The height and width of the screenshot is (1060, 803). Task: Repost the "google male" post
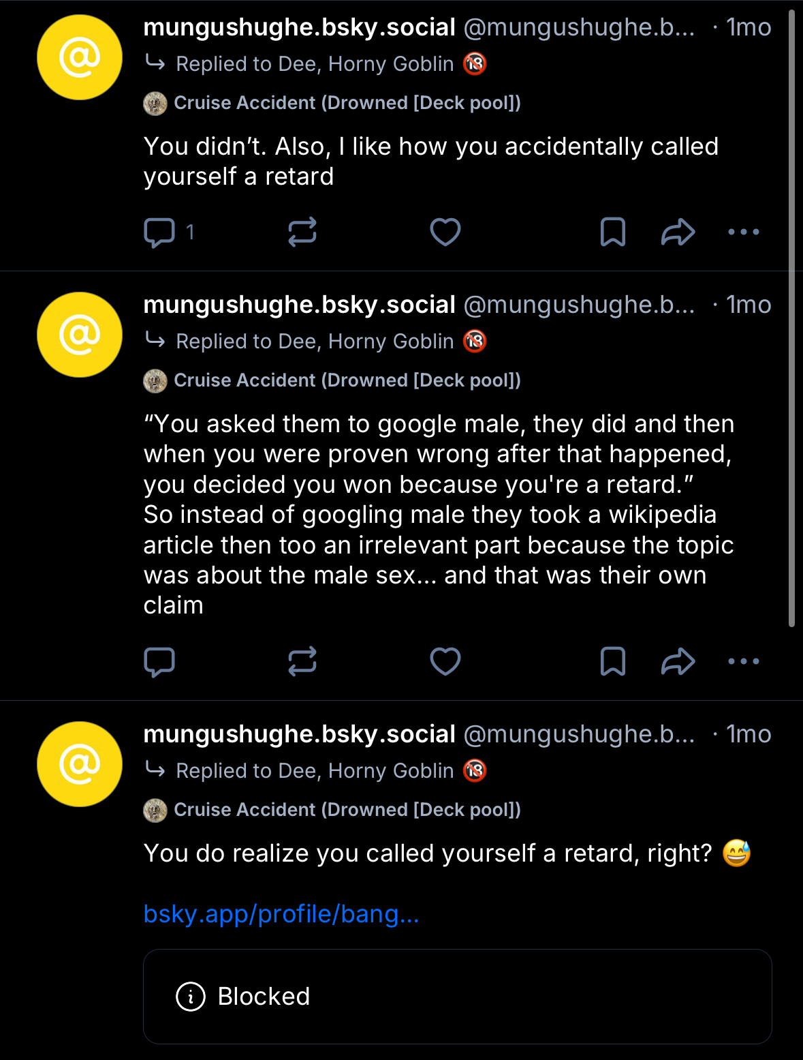click(302, 662)
